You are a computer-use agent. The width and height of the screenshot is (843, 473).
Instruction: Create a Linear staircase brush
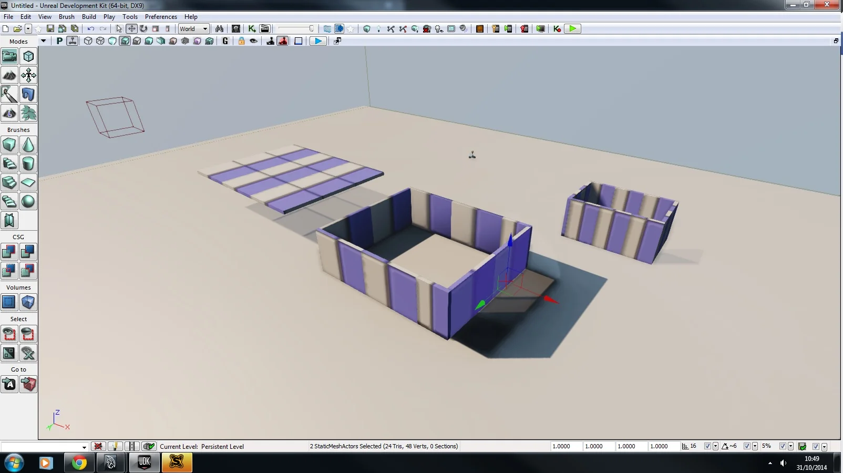tap(9, 182)
